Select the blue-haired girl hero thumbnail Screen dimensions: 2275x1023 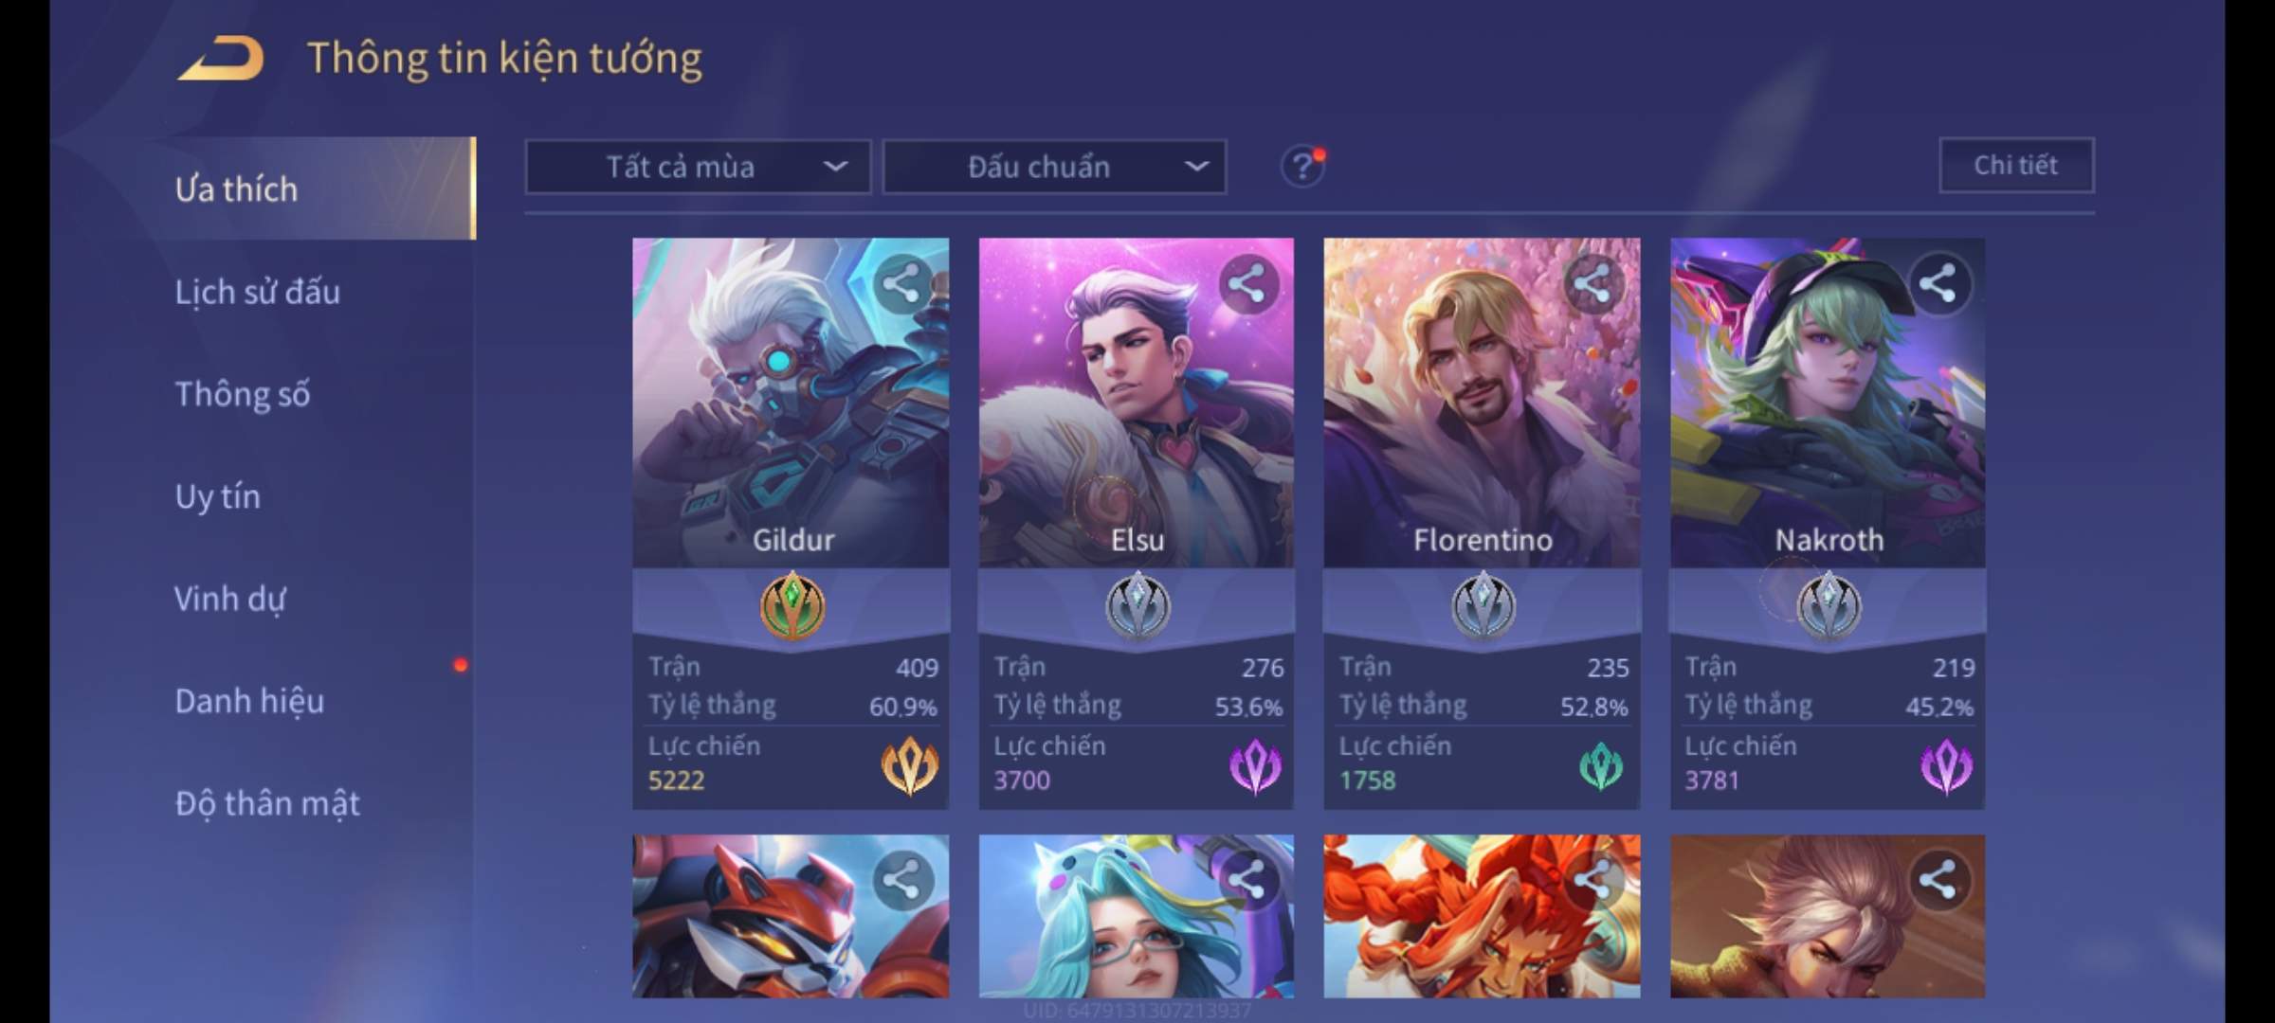1136,916
